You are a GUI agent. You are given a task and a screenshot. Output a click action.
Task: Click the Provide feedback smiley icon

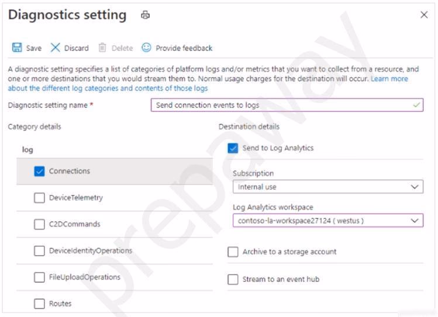click(x=146, y=47)
